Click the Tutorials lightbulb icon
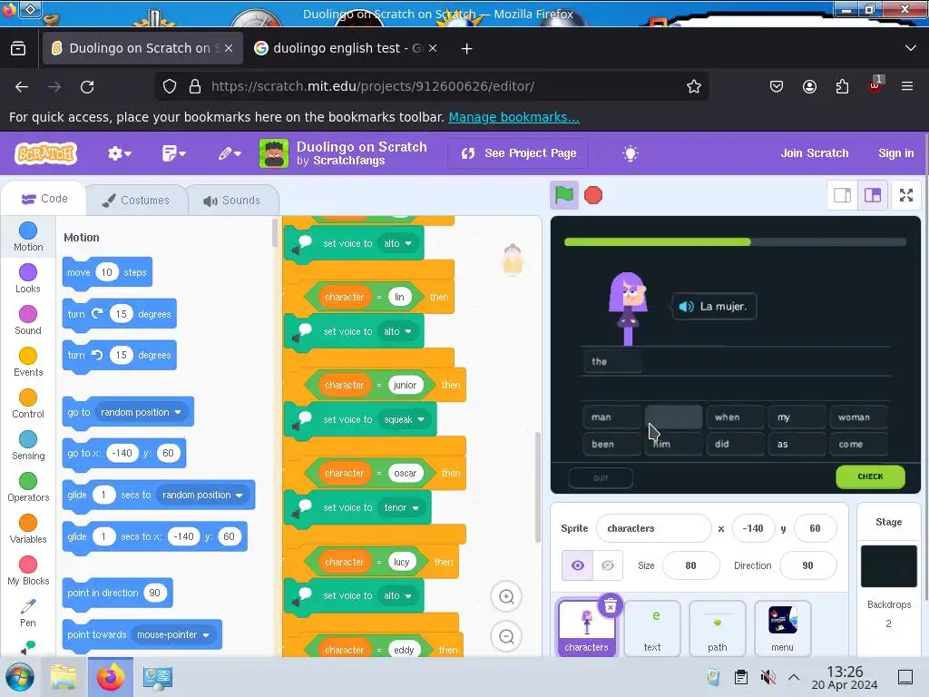Image resolution: width=929 pixels, height=697 pixels. click(x=631, y=153)
